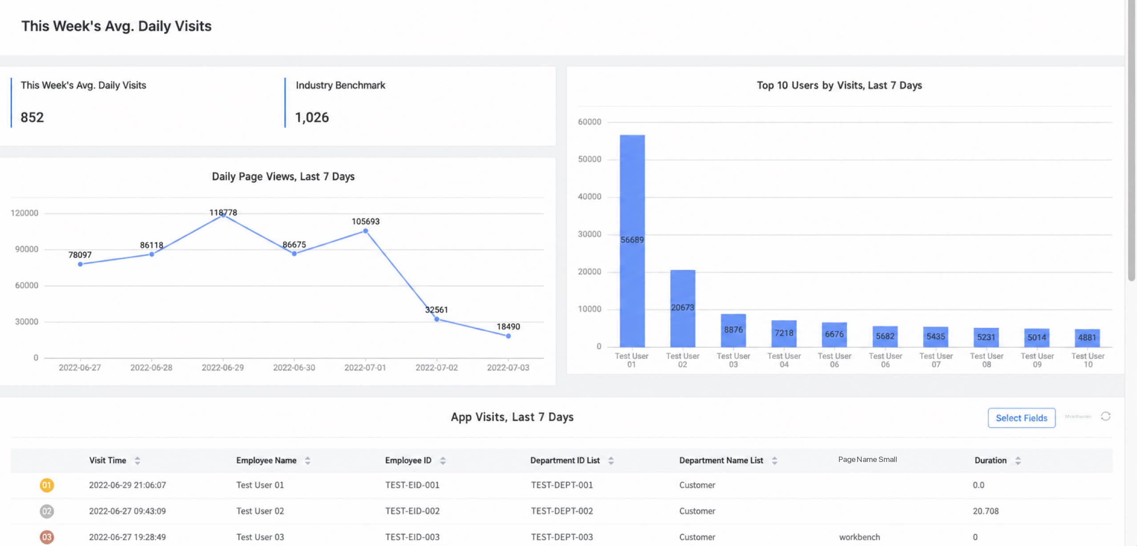Click the gray 02 rank badge

(47, 511)
